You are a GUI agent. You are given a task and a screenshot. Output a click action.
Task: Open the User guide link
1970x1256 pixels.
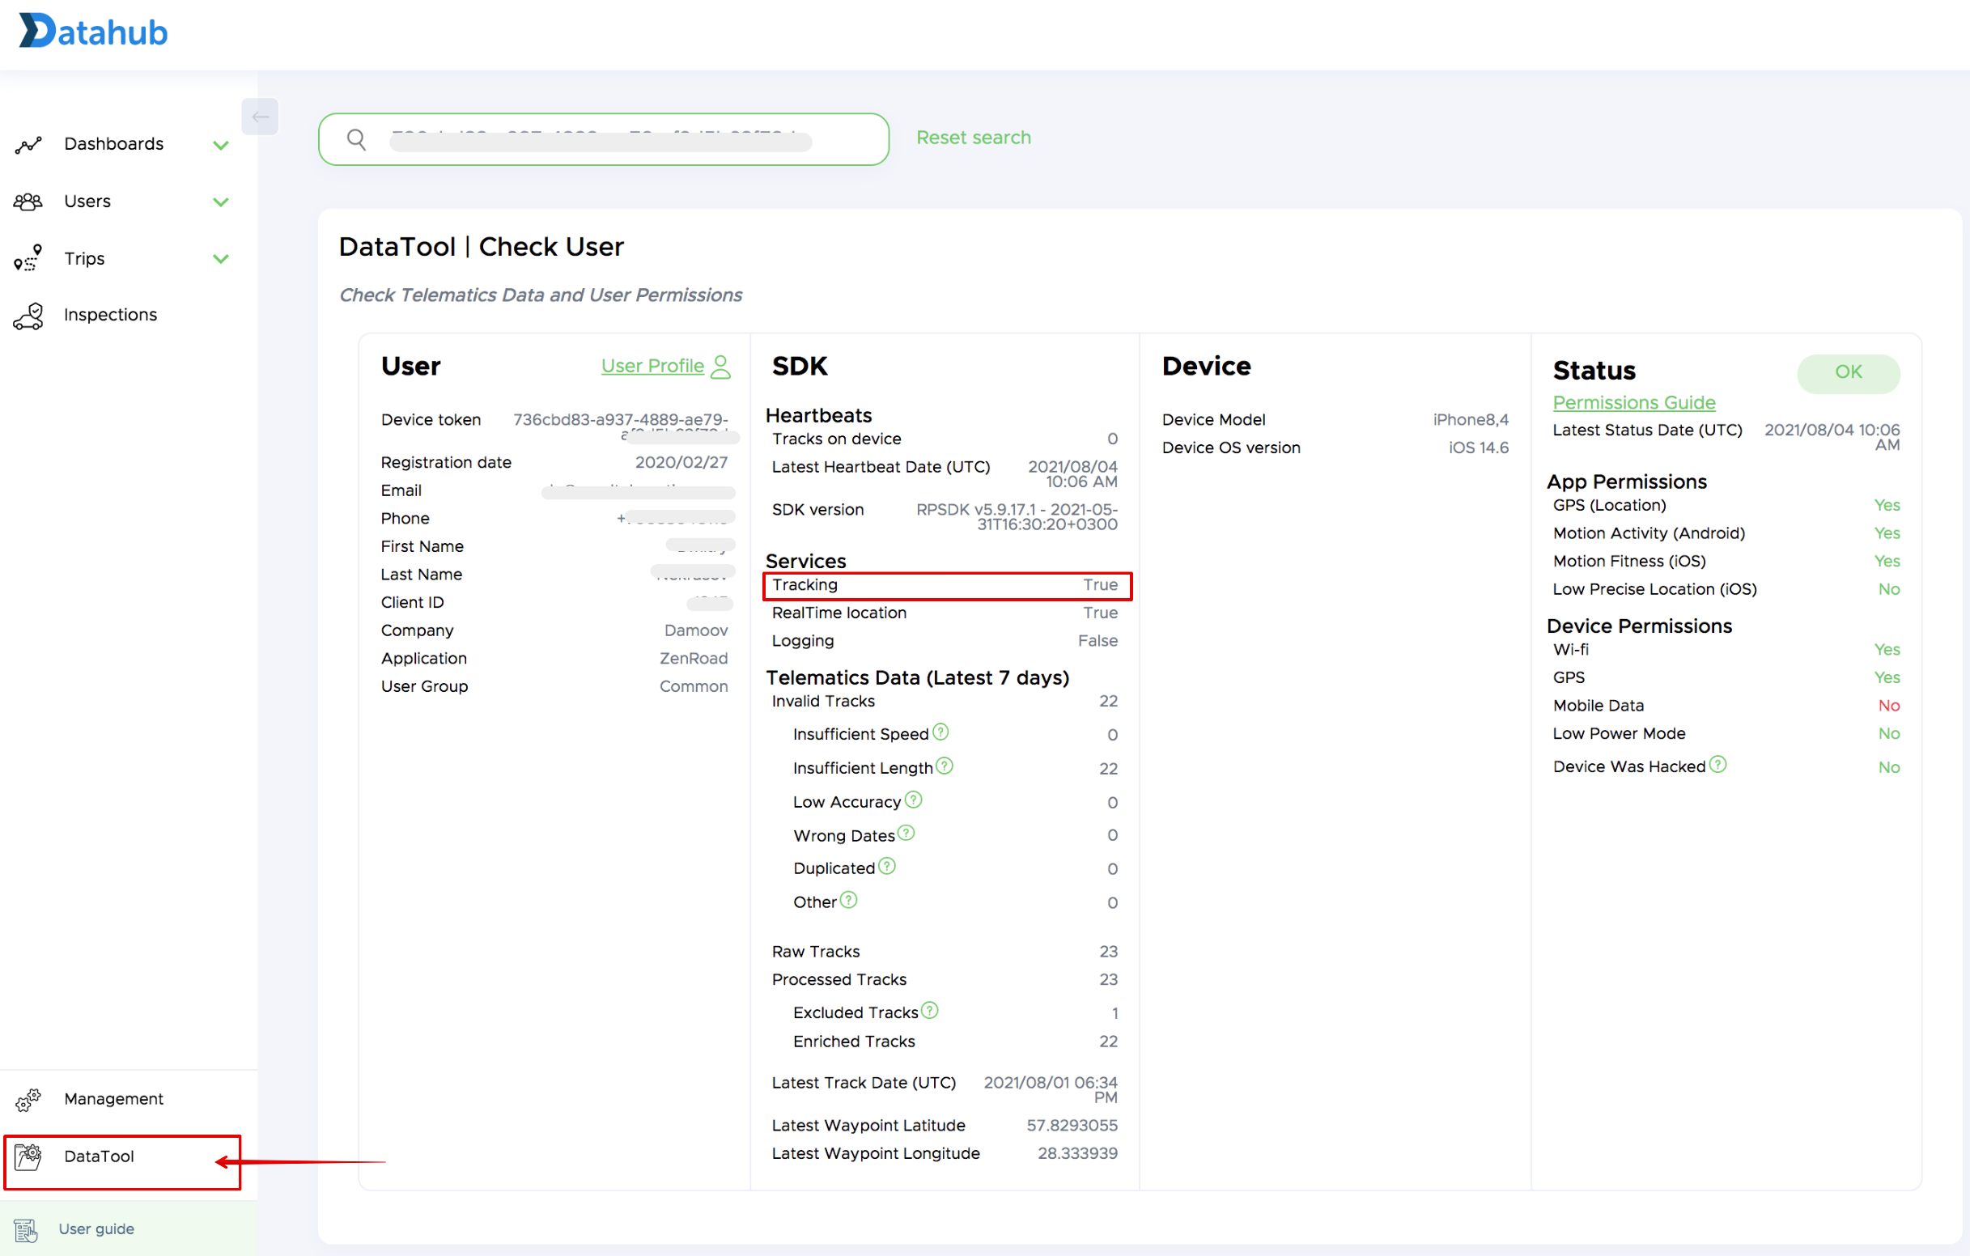pyautogui.click(x=96, y=1229)
